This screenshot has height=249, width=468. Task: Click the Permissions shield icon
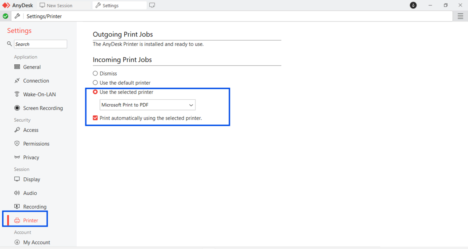tap(17, 143)
